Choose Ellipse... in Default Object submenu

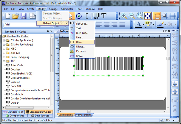(82, 47)
